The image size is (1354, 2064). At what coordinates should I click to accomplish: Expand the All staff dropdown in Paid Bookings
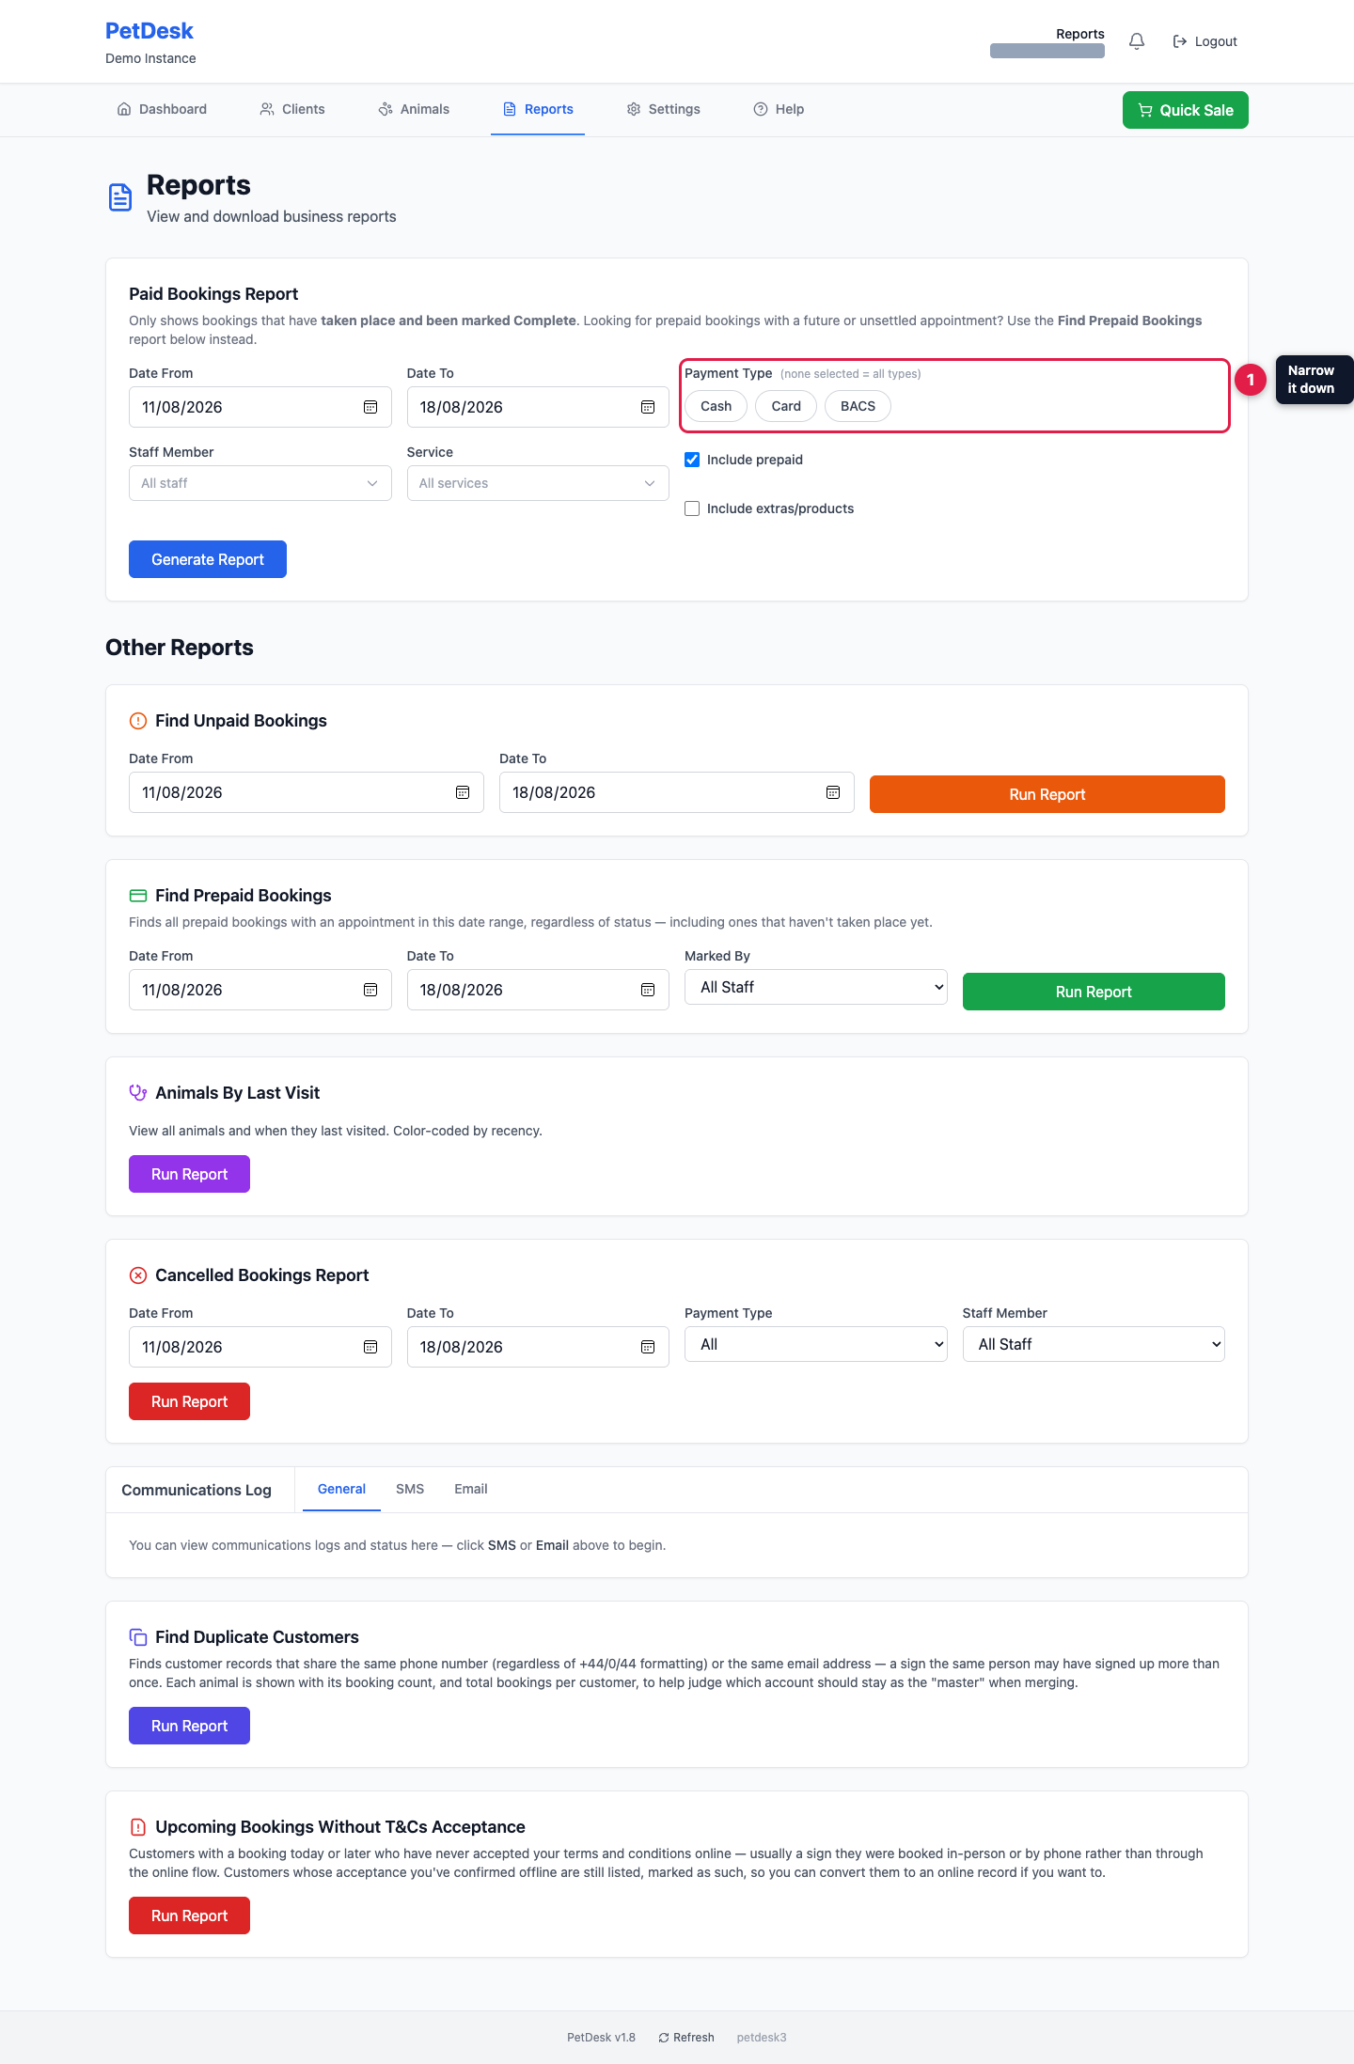[260, 483]
